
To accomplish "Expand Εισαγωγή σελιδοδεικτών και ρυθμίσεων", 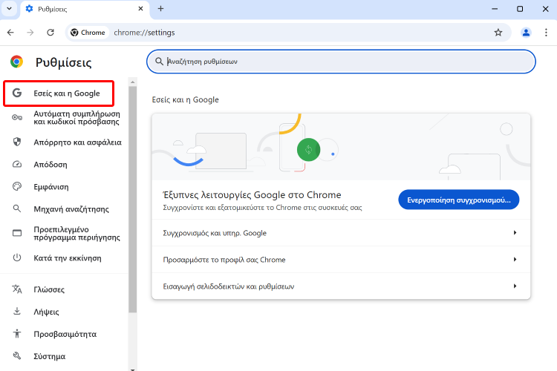I will (340, 286).
